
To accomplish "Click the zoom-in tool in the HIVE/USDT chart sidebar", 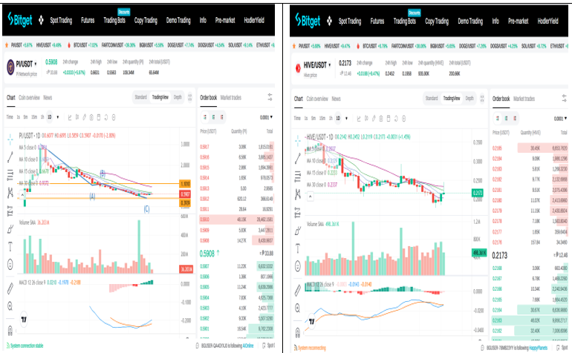I will click(298, 309).
